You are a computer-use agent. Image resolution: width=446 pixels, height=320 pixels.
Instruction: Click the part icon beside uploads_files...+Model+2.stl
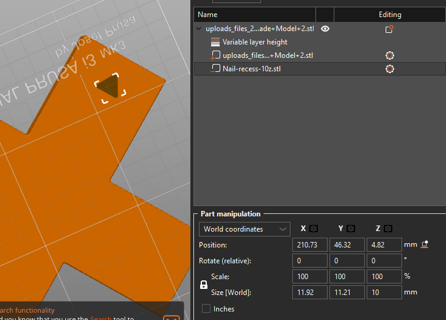[x=215, y=55]
